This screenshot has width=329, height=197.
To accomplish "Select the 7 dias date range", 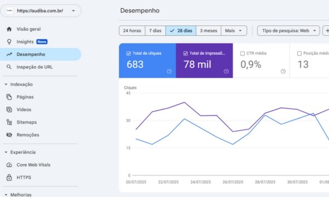I will click(155, 31).
